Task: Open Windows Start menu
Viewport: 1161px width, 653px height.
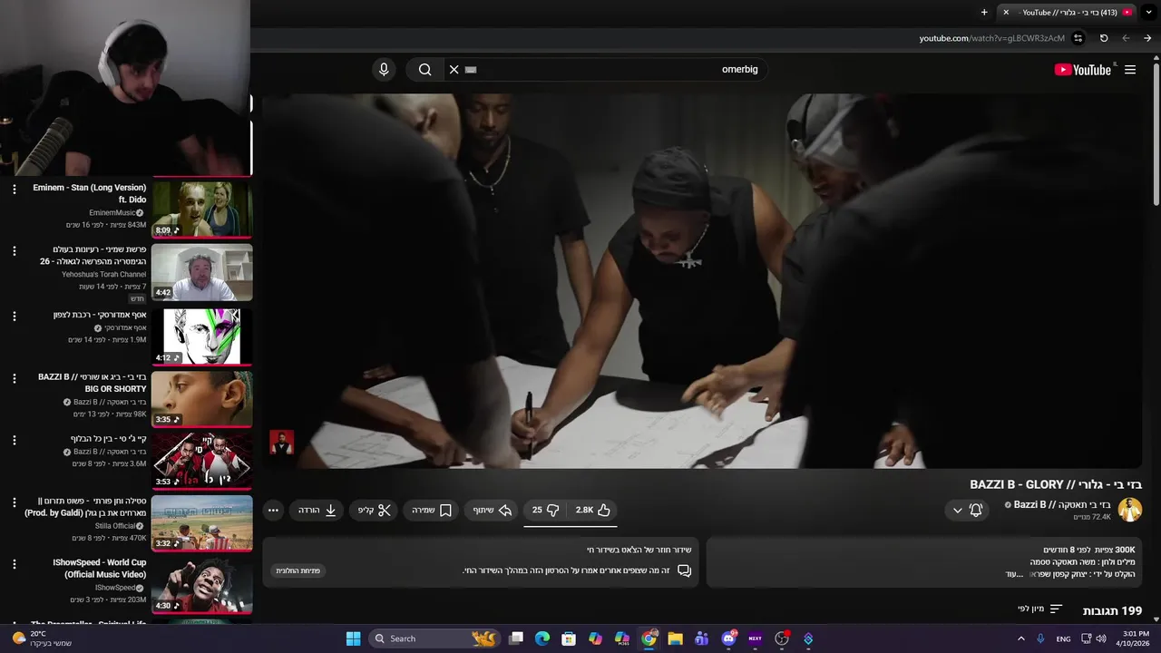Action: coord(354,638)
